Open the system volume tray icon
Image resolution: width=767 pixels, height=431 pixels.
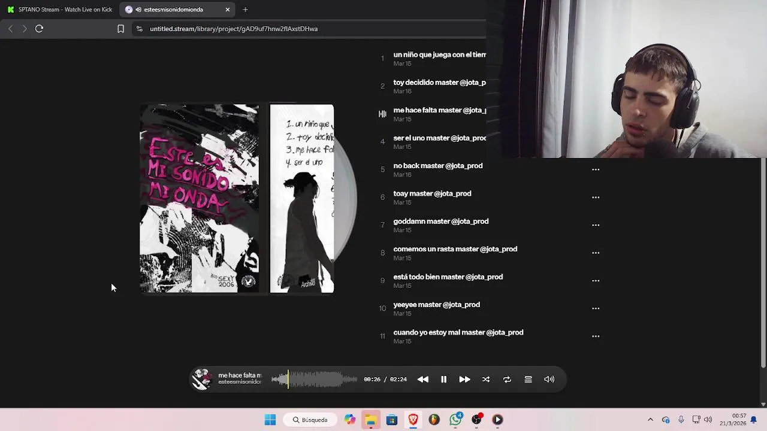(708, 420)
